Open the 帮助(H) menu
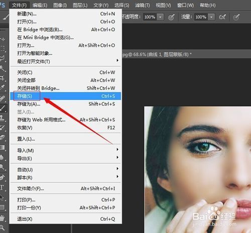 click(x=208, y=5)
